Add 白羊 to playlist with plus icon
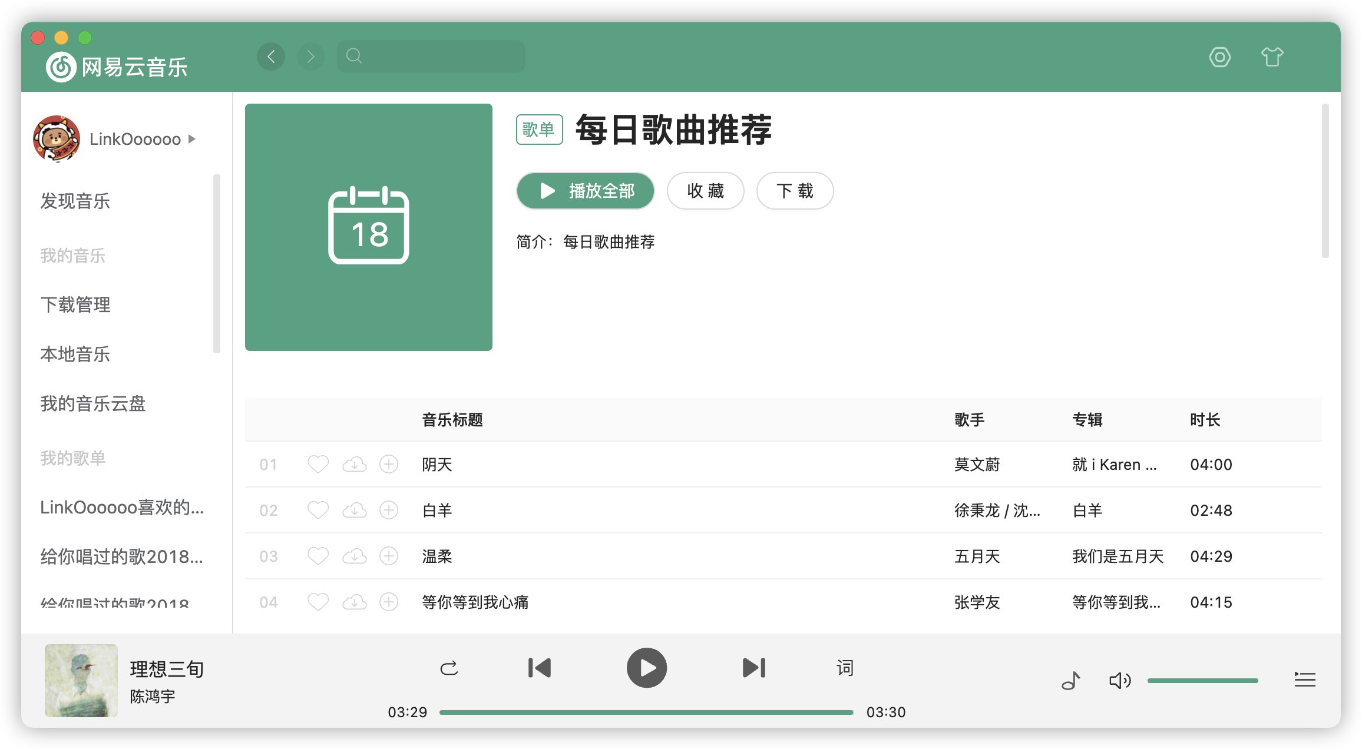 389,511
